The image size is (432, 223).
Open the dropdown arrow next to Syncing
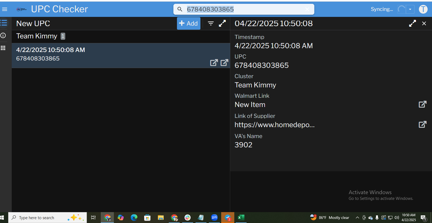coord(410,9)
